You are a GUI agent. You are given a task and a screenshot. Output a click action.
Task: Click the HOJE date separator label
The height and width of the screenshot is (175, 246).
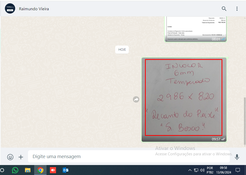click(122, 49)
